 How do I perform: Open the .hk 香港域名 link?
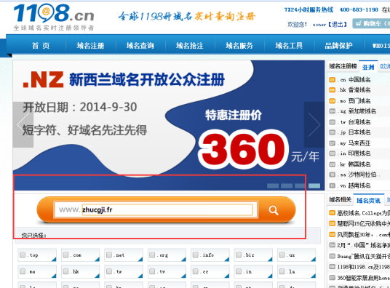tap(355, 90)
